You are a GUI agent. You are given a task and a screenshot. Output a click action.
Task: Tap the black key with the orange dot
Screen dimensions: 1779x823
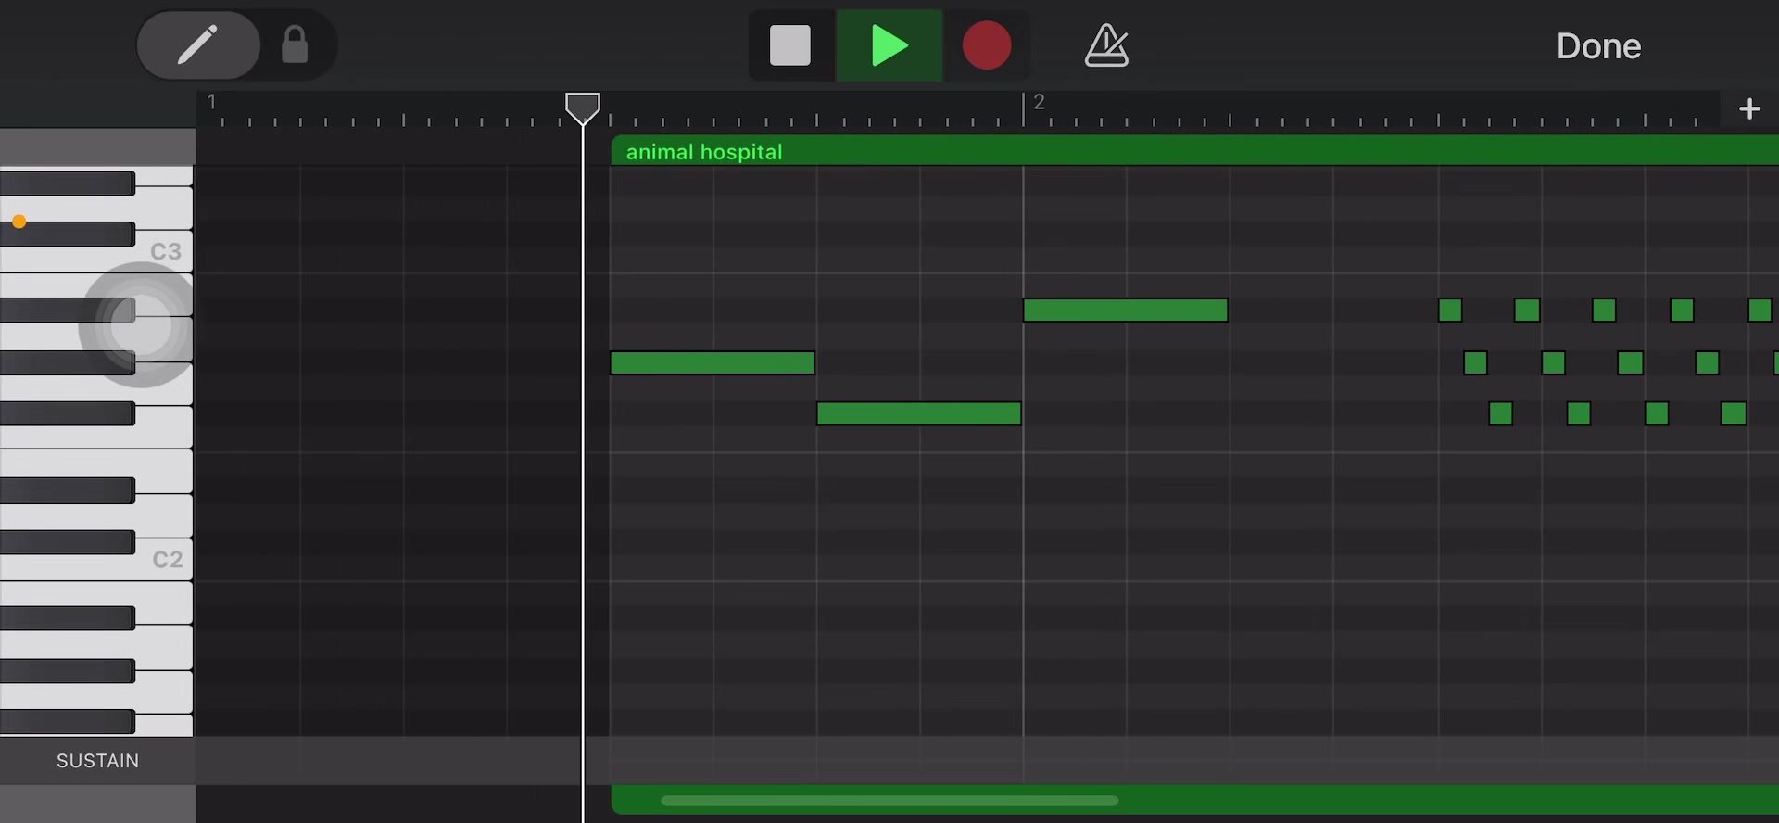point(68,234)
